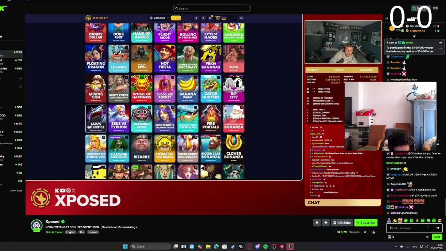Select the Chocolate Rocket slot
446x251 pixels.
coord(165,89)
